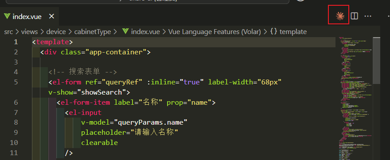Select the index.vue editor tab
The width and height of the screenshot is (390, 160).
click(29, 16)
